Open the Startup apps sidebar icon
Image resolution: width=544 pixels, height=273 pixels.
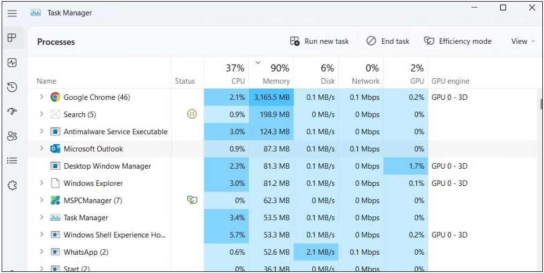click(x=12, y=112)
